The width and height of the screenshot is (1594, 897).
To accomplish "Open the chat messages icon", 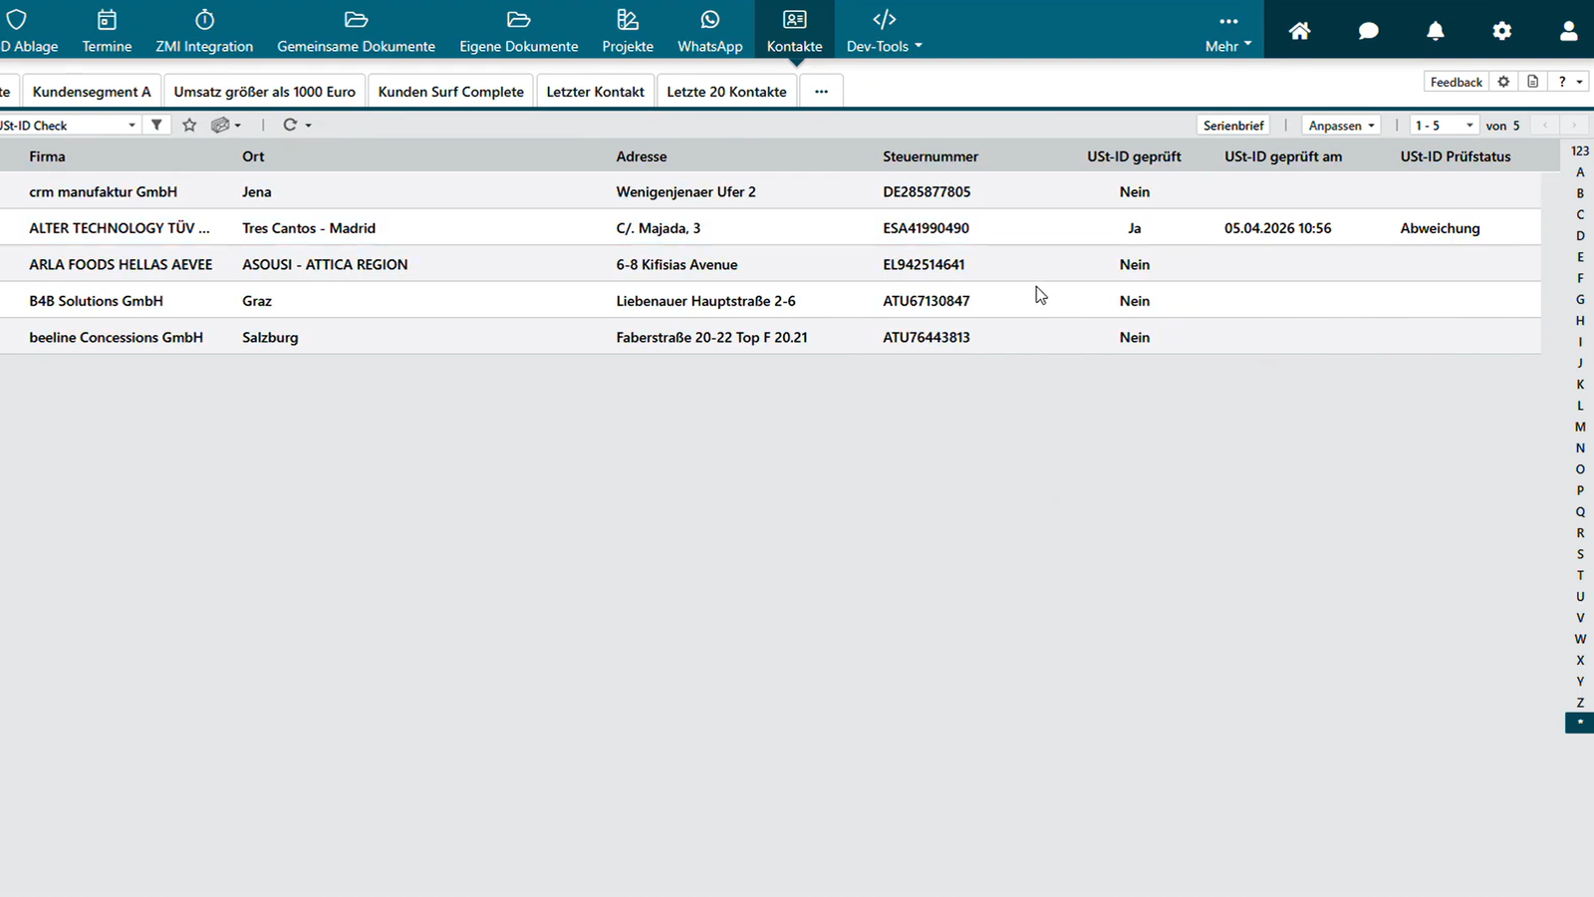I will 1369,31.
